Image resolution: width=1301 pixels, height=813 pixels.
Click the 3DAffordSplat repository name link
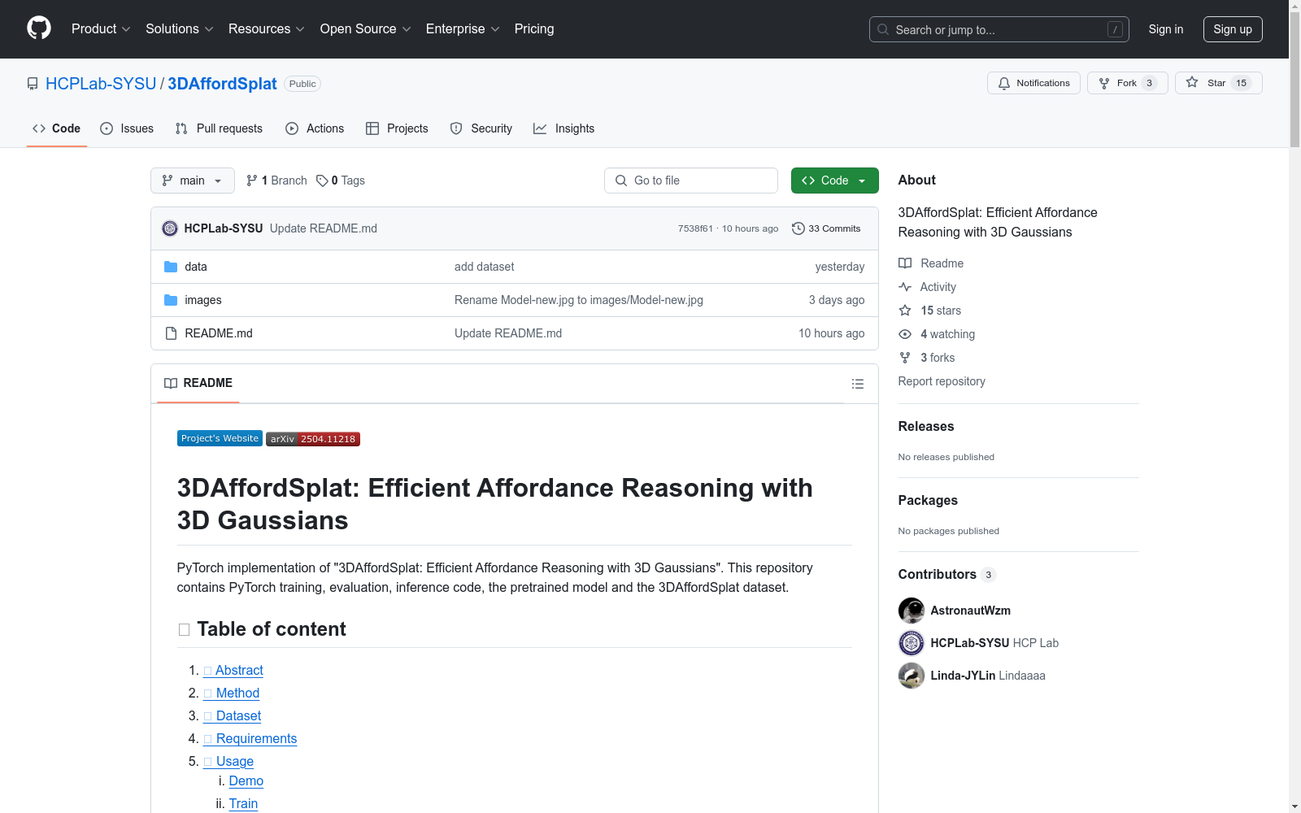(222, 84)
